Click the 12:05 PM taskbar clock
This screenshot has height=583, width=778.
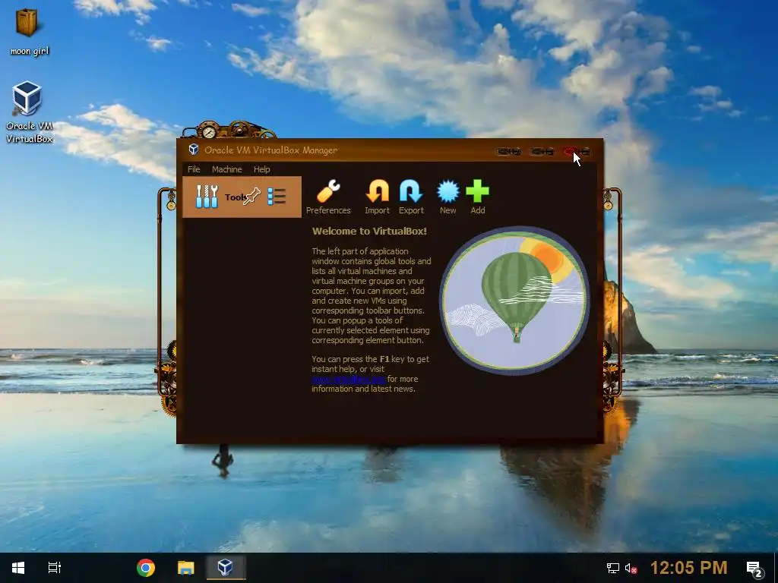(x=688, y=568)
